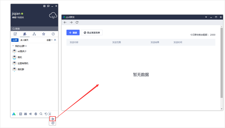The image size is (225, 128).
Task: Click the 企点群发 logo in title bar
Action: pos(64,17)
